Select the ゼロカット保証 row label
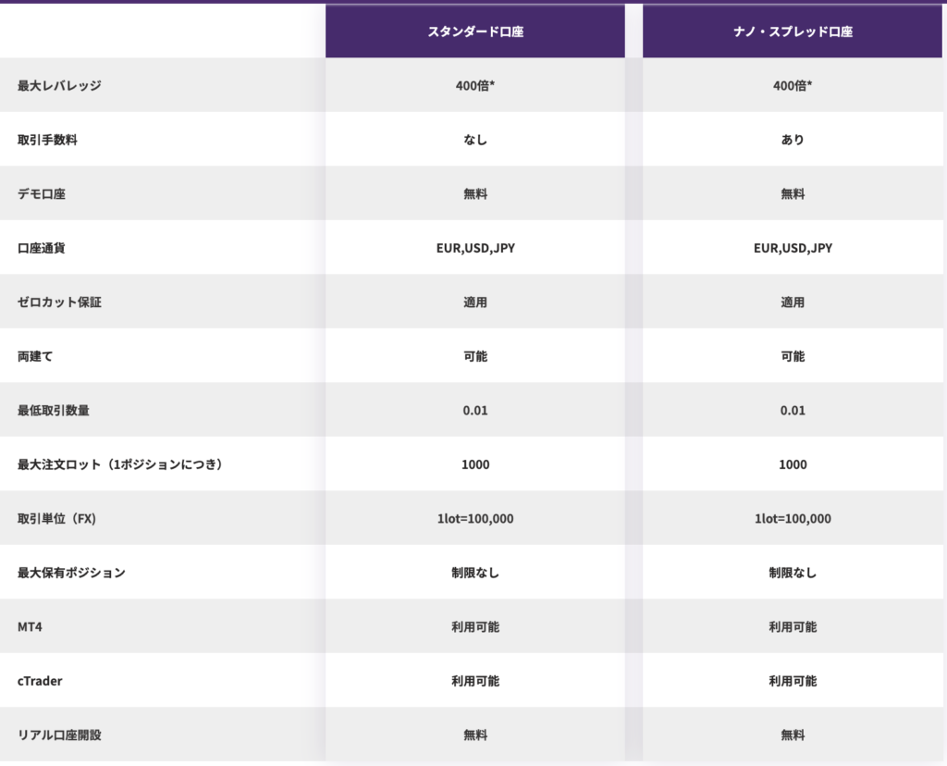Screen dimensions: 947x766 pos(59,302)
